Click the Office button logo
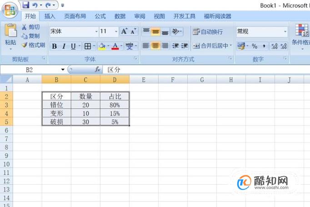This screenshot has width=310, height=207. coord(10,10)
